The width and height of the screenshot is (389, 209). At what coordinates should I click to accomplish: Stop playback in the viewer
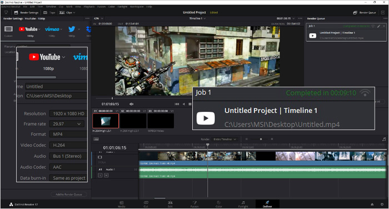190,104
